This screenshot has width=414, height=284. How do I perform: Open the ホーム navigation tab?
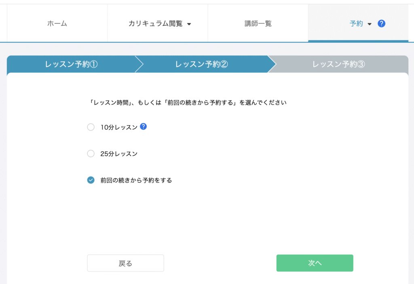57,23
